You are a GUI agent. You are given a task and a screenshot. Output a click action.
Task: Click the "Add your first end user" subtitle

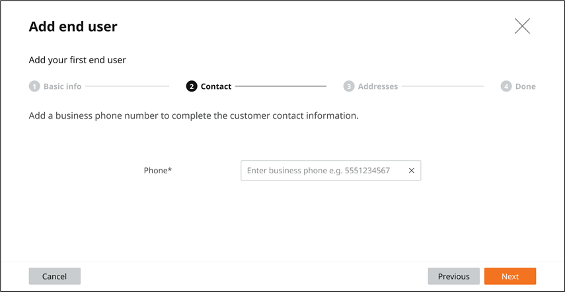pyautogui.click(x=77, y=60)
